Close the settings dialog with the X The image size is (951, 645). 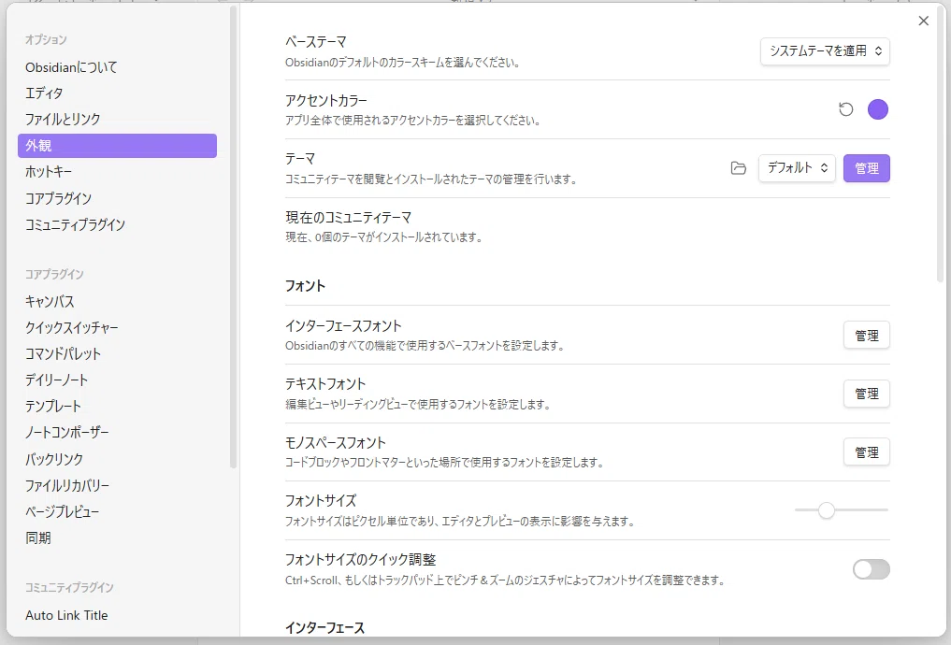point(923,21)
